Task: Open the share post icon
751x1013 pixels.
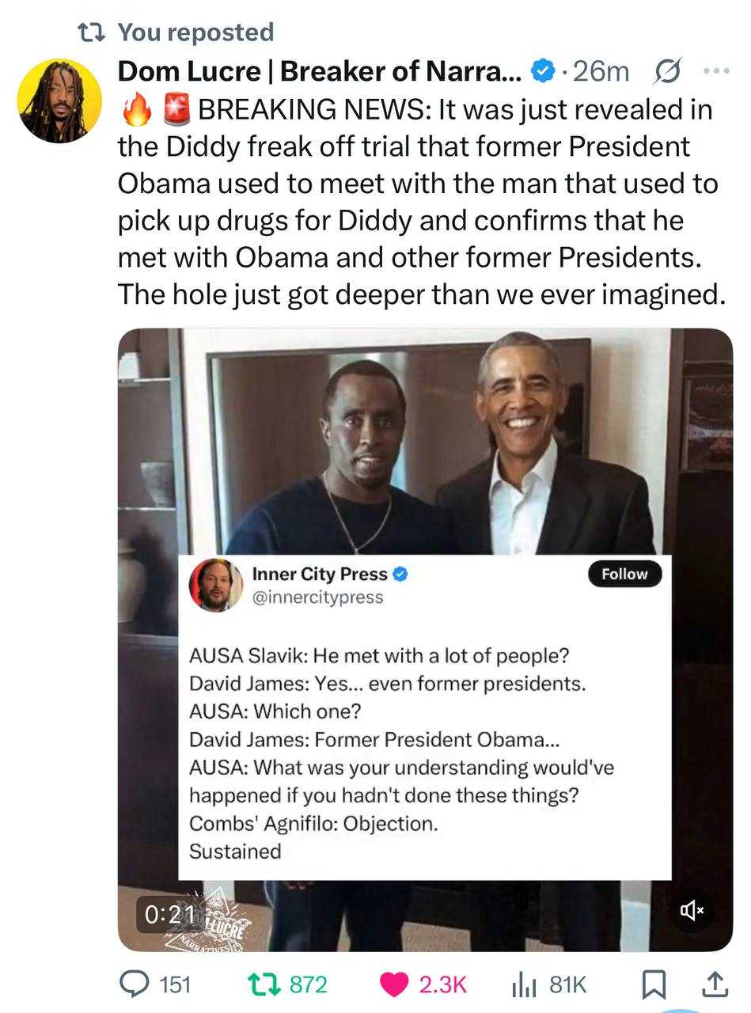Action: [x=714, y=984]
